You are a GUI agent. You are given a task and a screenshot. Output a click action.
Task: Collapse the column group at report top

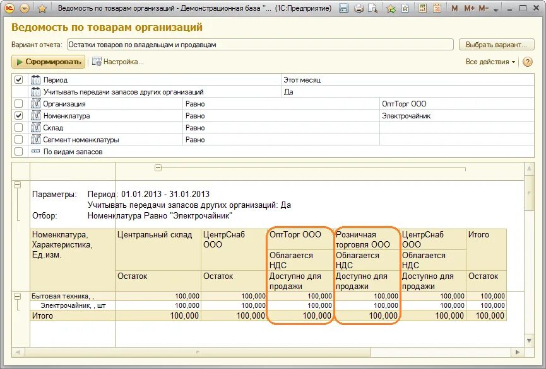[x=158, y=168]
